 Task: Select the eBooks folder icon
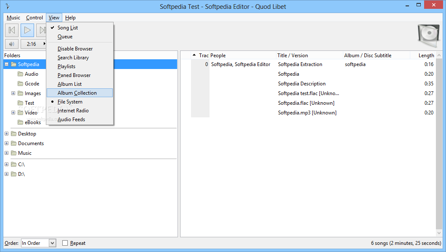[21, 122]
